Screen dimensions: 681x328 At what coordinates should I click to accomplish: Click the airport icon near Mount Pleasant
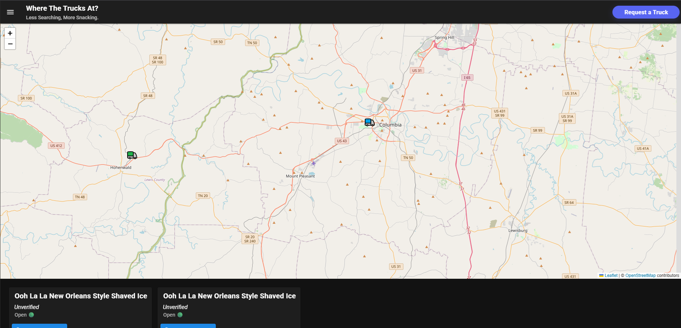pos(313,163)
